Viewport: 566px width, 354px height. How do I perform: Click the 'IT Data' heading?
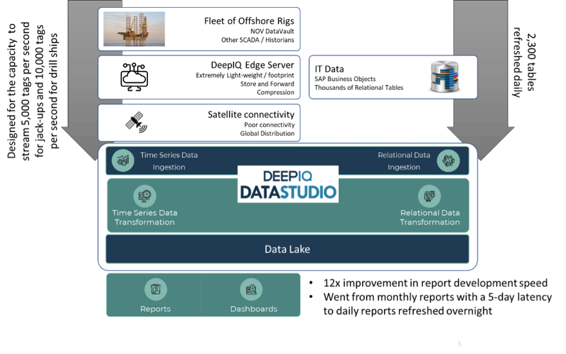click(329, 69)
